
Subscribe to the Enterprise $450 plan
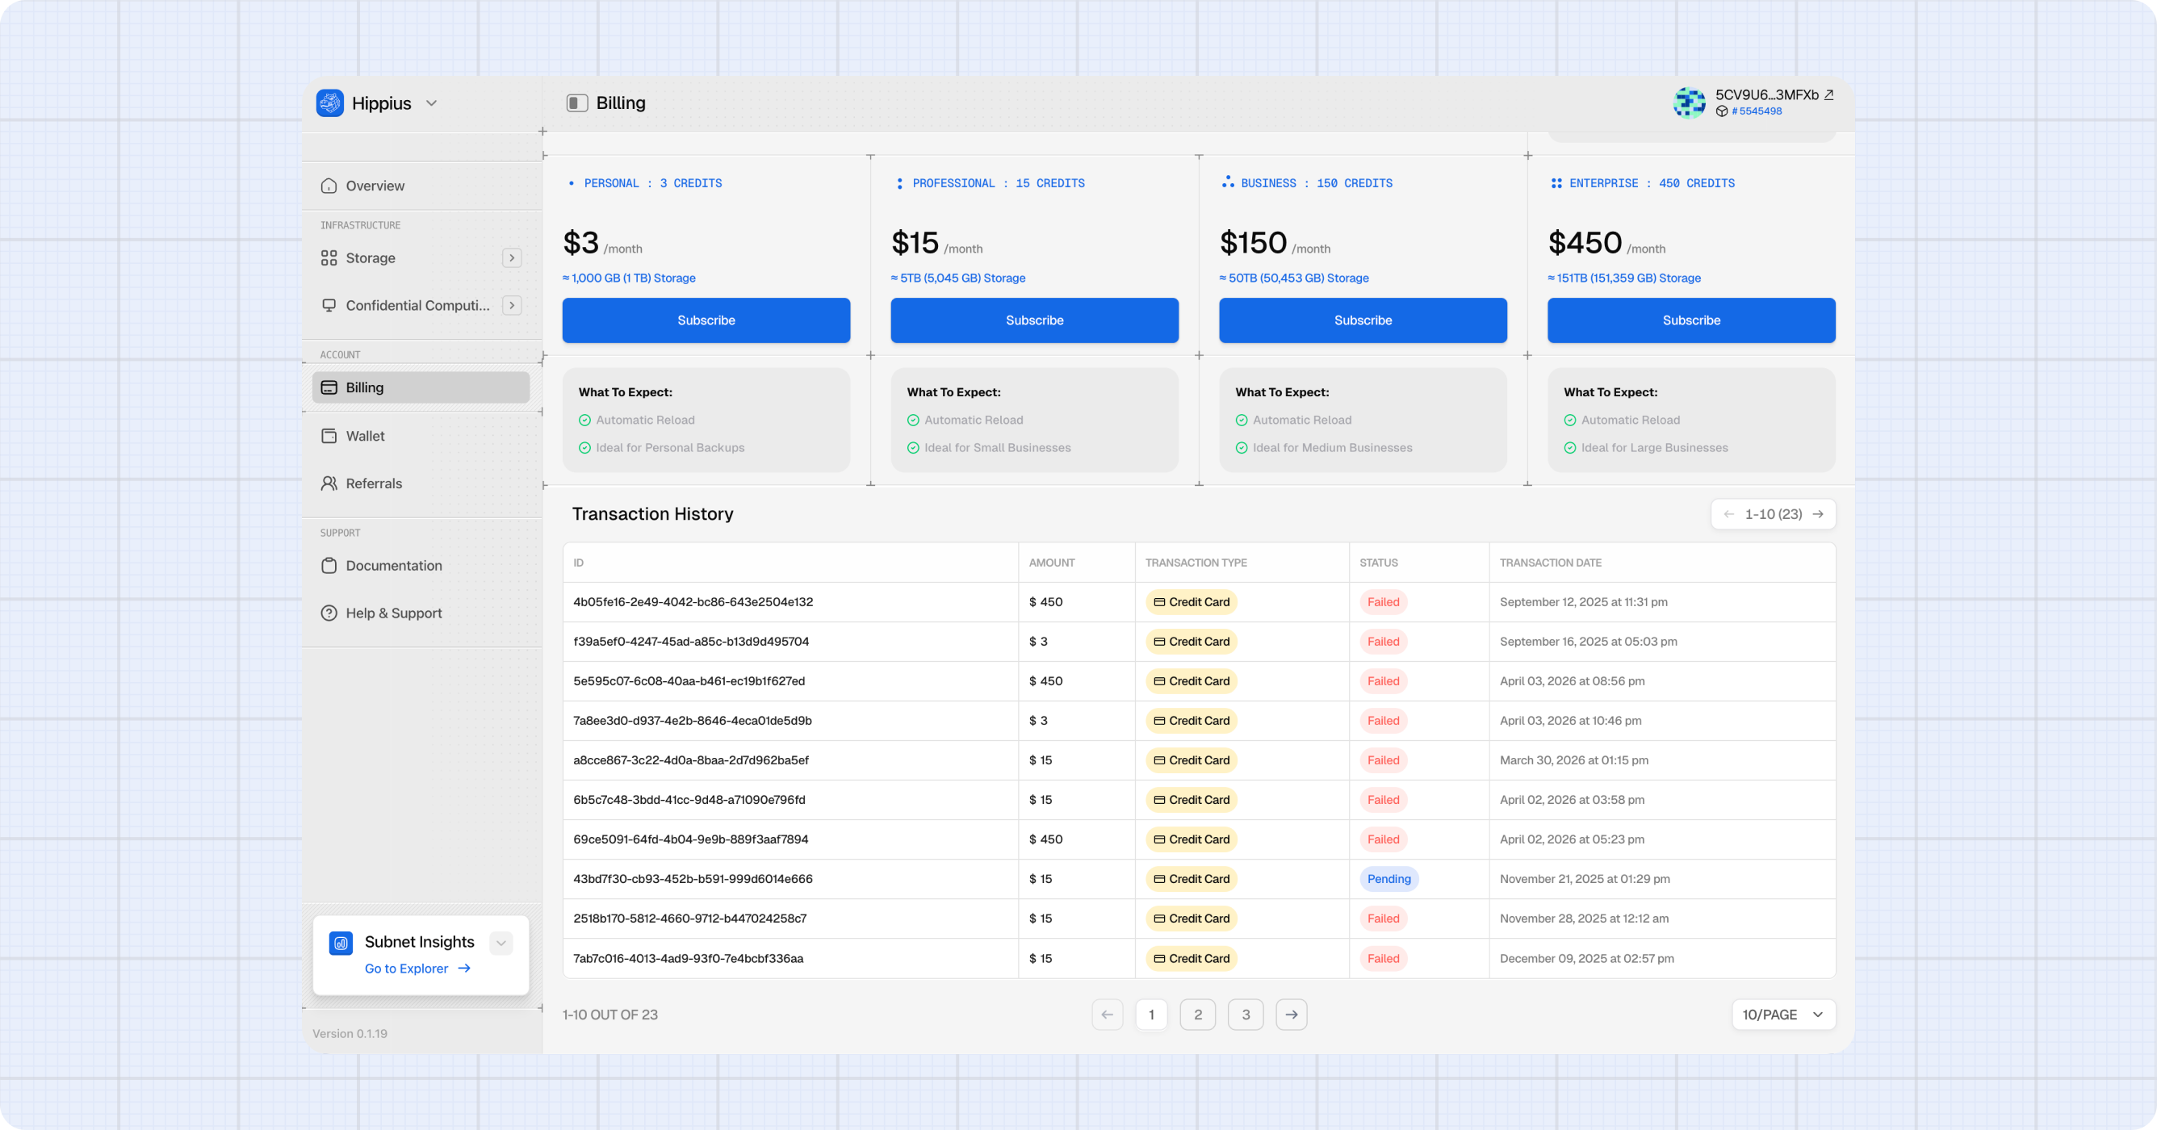[x=1690, y=320]
